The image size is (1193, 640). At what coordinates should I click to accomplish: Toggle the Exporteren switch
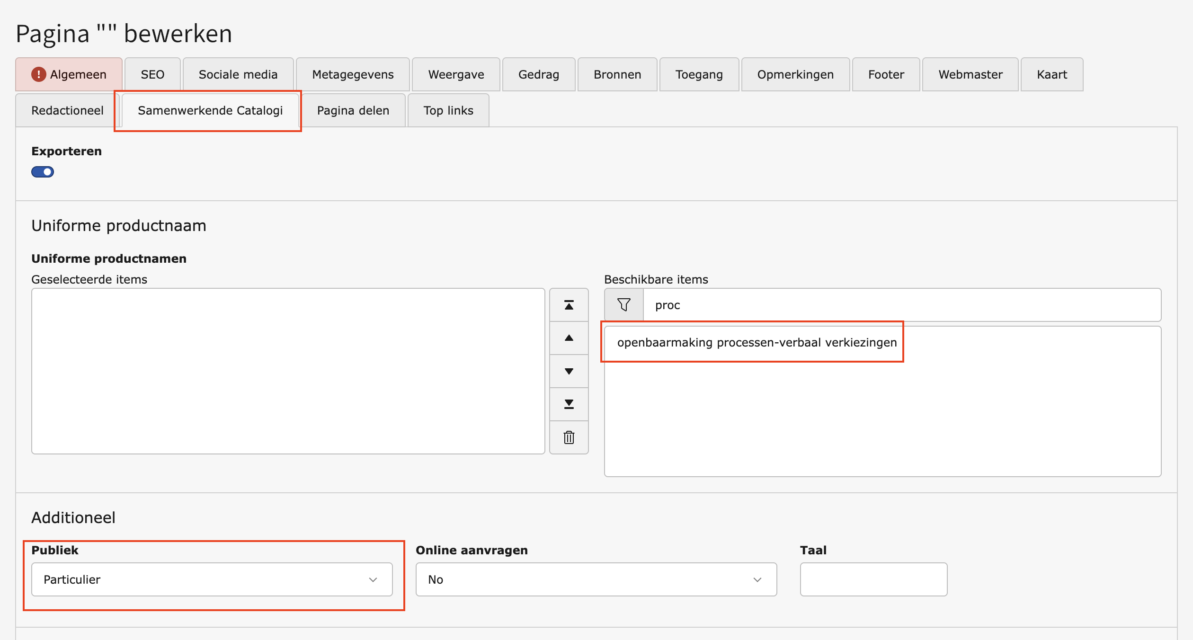(43, 172)
